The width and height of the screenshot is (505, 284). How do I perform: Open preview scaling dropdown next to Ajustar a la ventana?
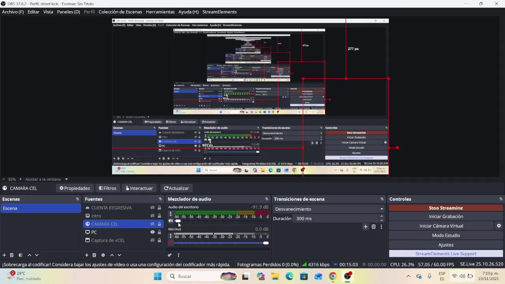coord(66,179)
